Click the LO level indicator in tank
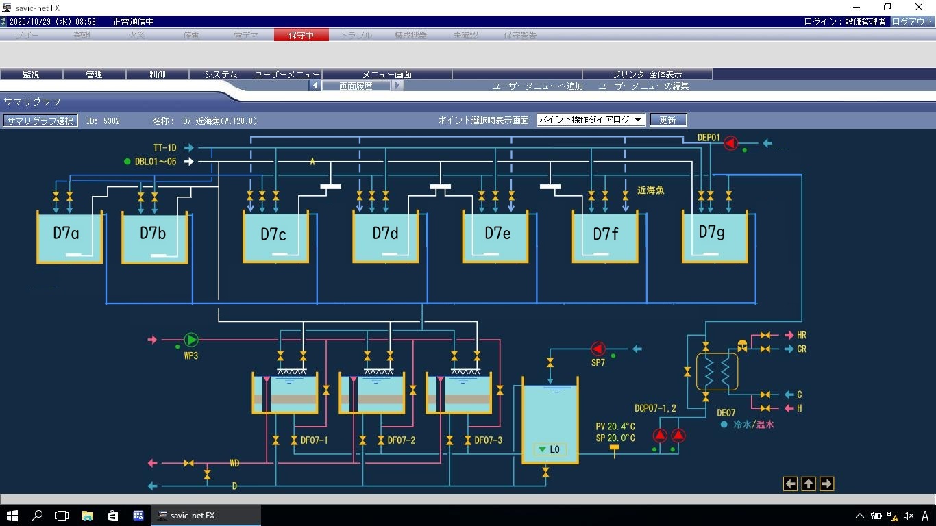Viewport: 936px width, 526px height. [550, 449]
